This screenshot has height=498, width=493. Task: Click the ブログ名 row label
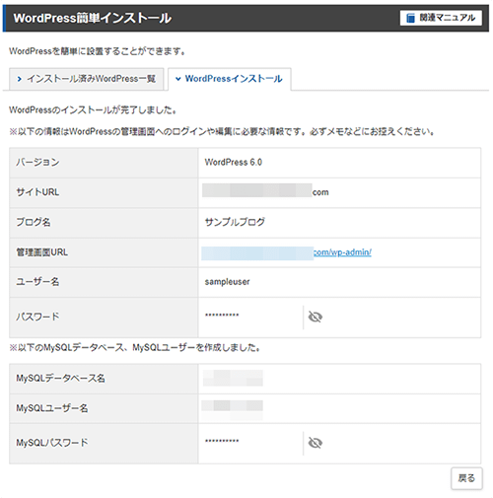click(34, 222)
